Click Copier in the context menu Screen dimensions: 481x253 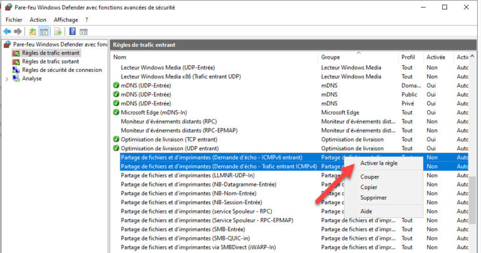point(369,187)
